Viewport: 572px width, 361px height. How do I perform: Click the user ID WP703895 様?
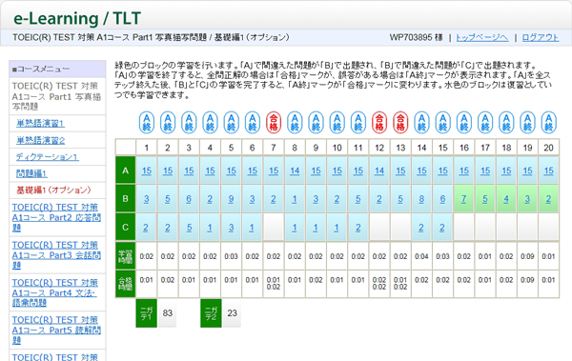pos(417,37)
